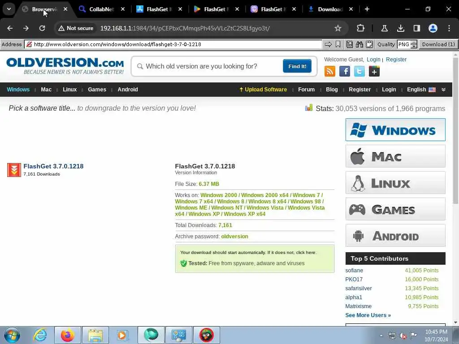Click the Quality PNG stepper arrows
The image size is (459, 344).
tap(414, 44)
